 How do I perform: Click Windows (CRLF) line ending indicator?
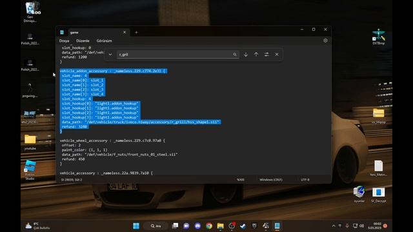click(x=271, y=180)
